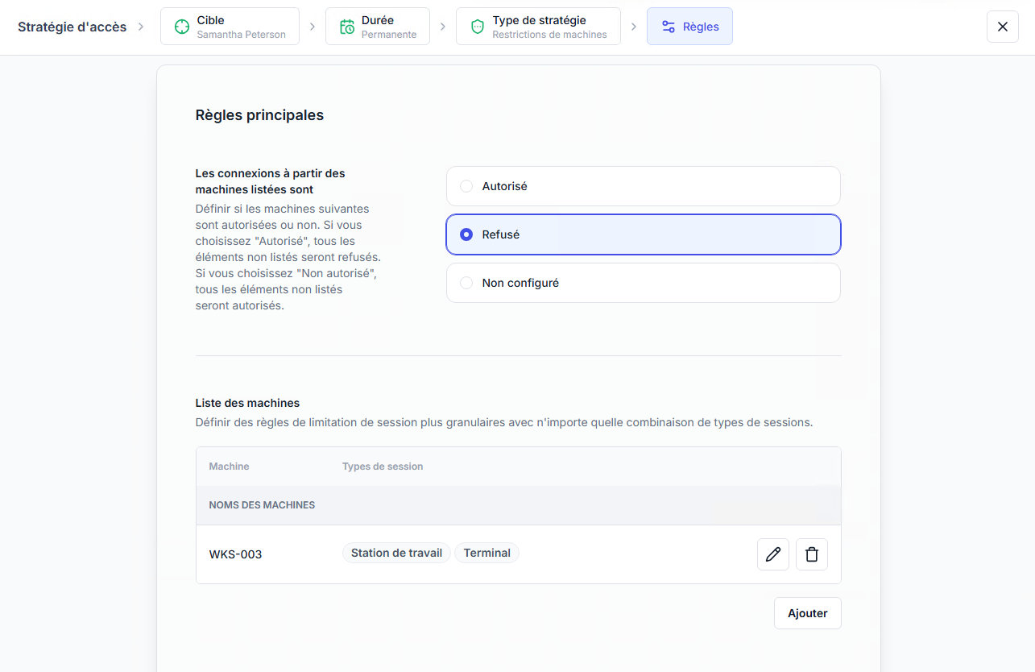Image resolution: width=1035 pixels, height=672 pixels.
Task: Click the chevron before the Règles step
Action: point(633,27)
